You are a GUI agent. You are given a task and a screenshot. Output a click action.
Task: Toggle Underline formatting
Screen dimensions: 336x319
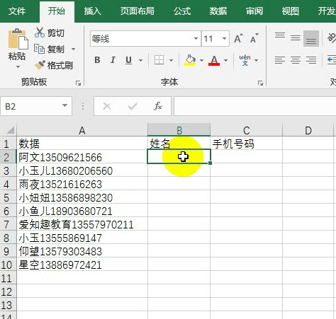128,60
